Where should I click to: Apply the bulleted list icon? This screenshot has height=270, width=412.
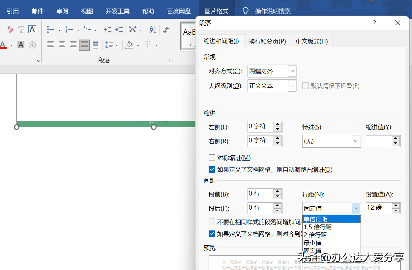click(51, 30)
